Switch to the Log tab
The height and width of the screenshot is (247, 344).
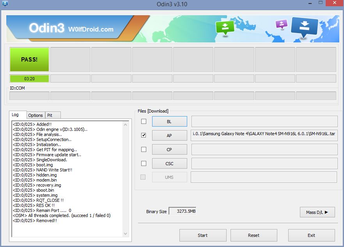[x=18, y=115]
